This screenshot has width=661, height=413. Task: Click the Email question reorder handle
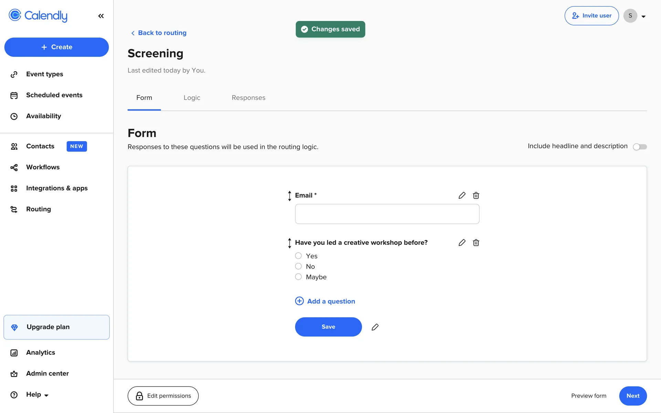pyautogui.click(x=290, y=196)
